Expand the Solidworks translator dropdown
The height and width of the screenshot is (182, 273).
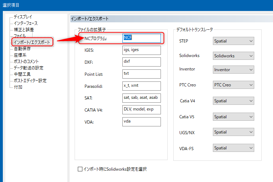click(233, 56)
